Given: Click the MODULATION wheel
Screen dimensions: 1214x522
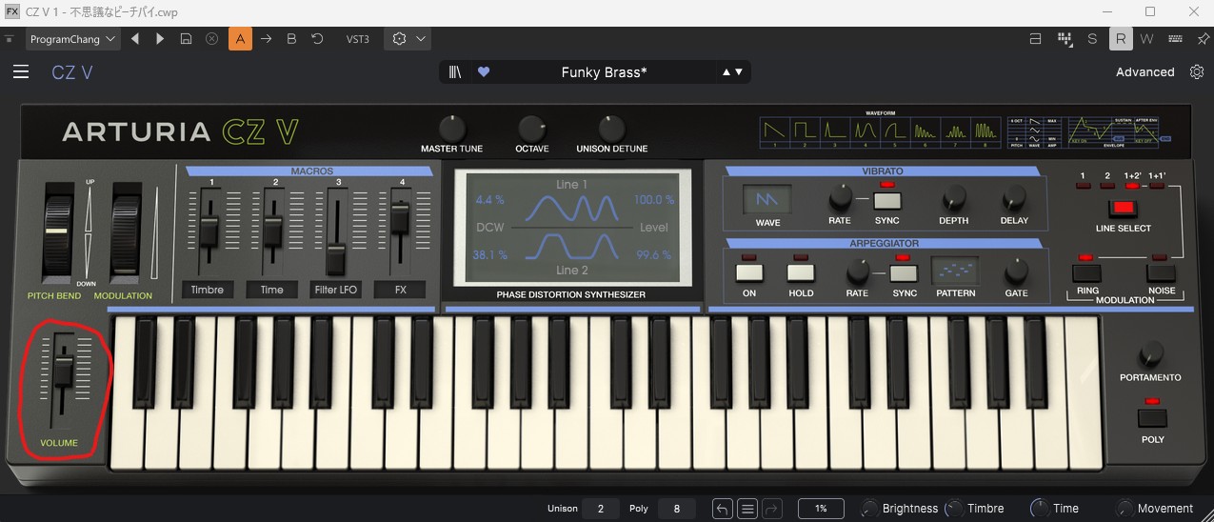Looking at the screenshot, I should click(x=127, y=231).
